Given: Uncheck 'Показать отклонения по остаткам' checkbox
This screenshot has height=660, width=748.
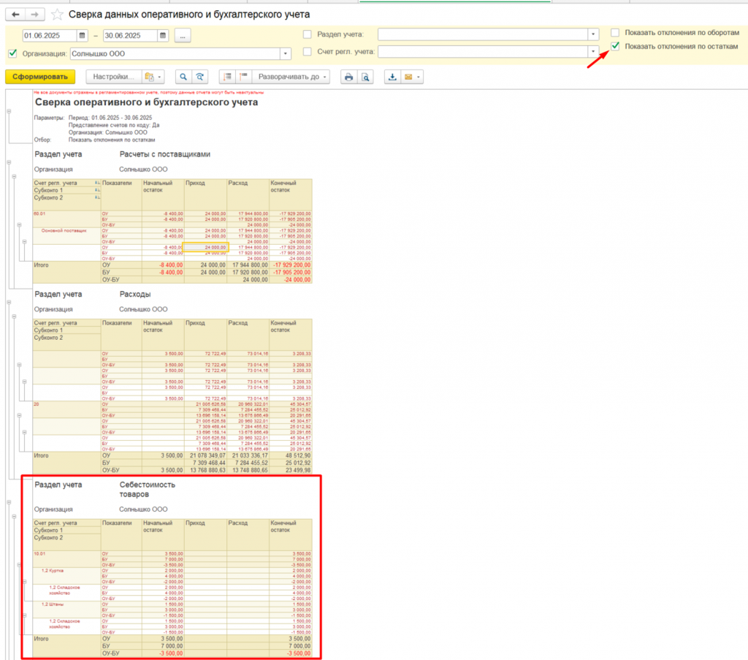Looking at the screenshot, I should click(615, 46).
